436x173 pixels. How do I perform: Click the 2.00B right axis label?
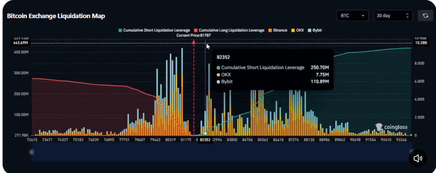419,117
